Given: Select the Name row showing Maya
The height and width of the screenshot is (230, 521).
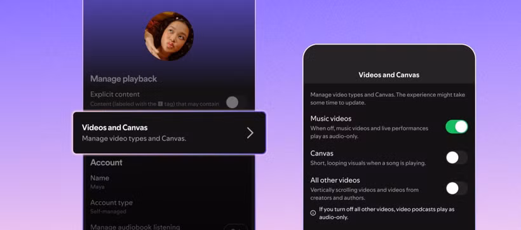Looking at the screenshot, I should coord(169,182).
